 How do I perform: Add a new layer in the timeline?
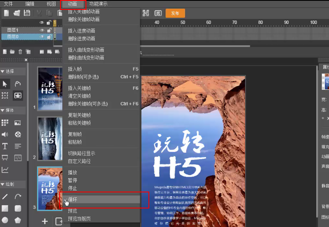5,52
